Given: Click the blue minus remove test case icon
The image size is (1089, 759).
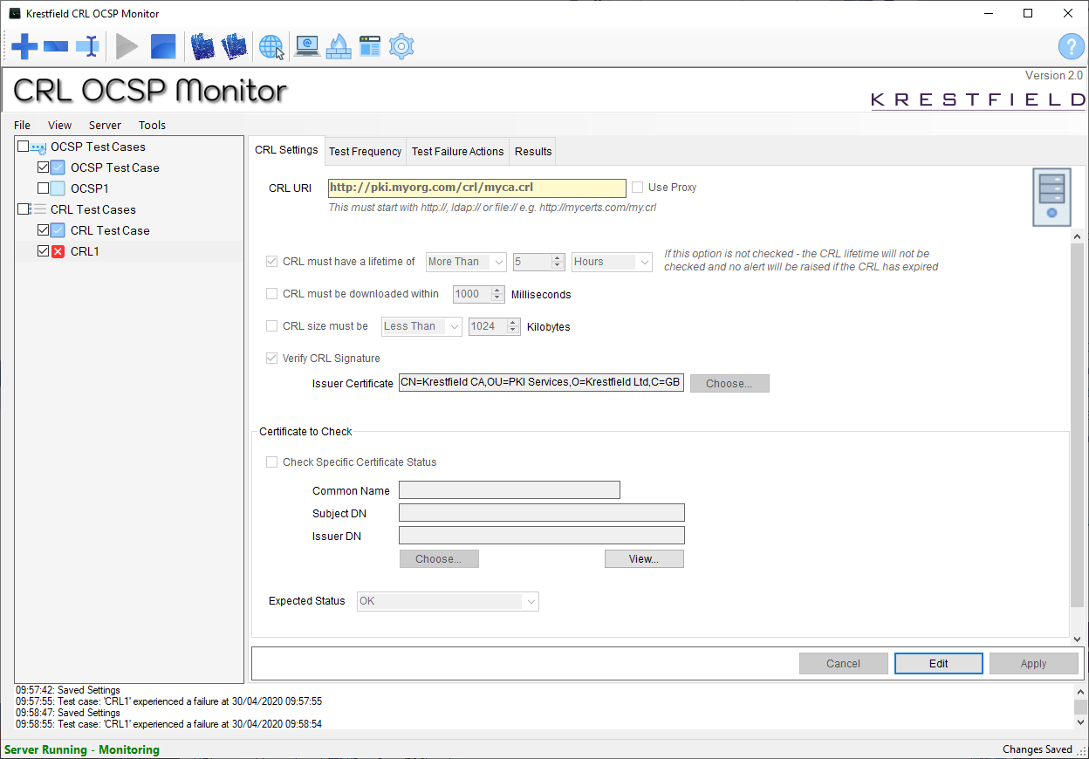Looking at the screenshot, I should (x=56, y=46).
